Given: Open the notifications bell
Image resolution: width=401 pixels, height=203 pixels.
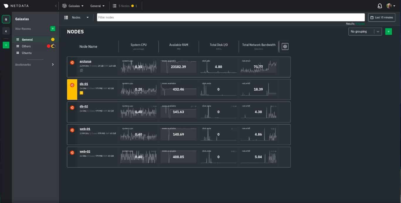Looking at the screenshot, I should click(380, 6).
